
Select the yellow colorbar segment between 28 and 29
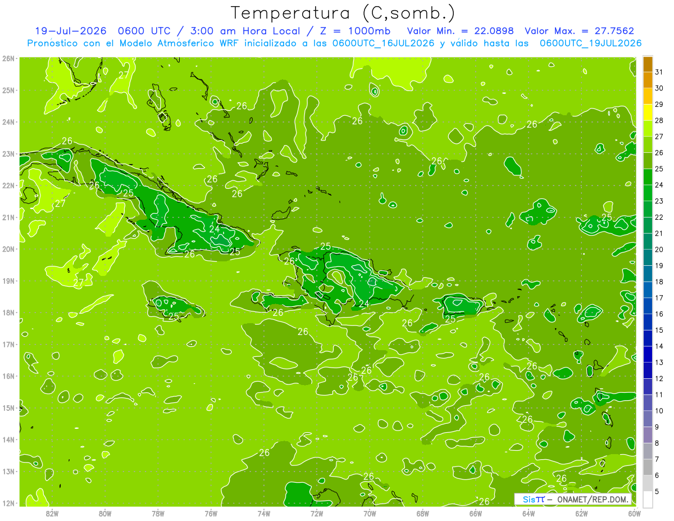point(648,112)
